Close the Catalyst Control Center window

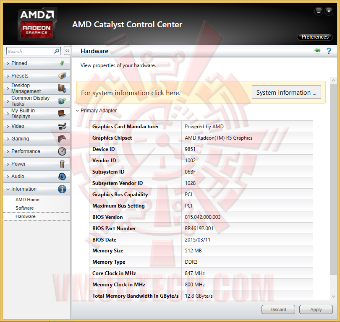pos(329,11)
